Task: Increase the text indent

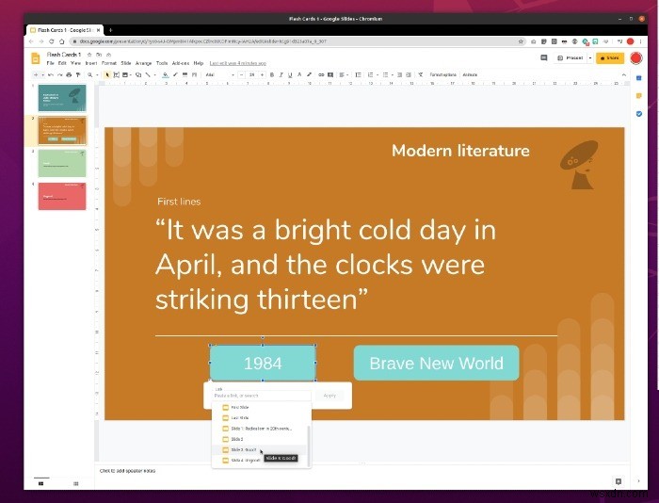Action: click(x=409, y=74)
